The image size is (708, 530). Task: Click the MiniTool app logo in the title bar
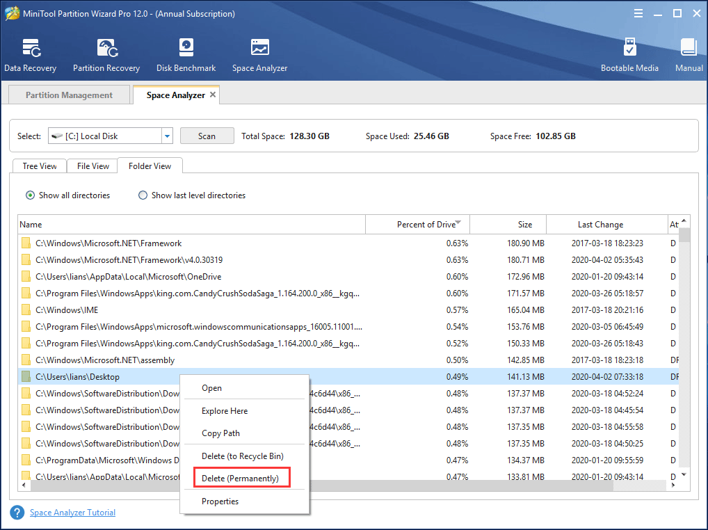click(12, 13)
